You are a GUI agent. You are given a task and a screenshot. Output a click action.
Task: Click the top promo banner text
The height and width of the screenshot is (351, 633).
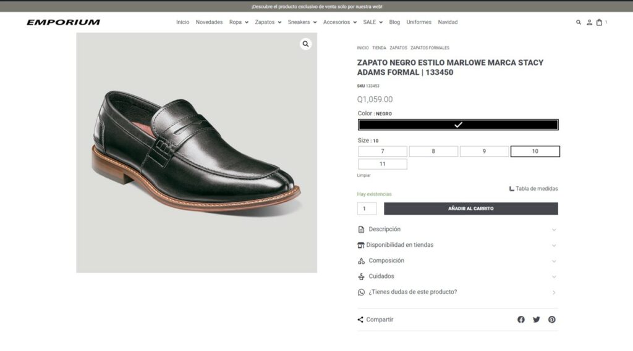click(x=316, y=6)
